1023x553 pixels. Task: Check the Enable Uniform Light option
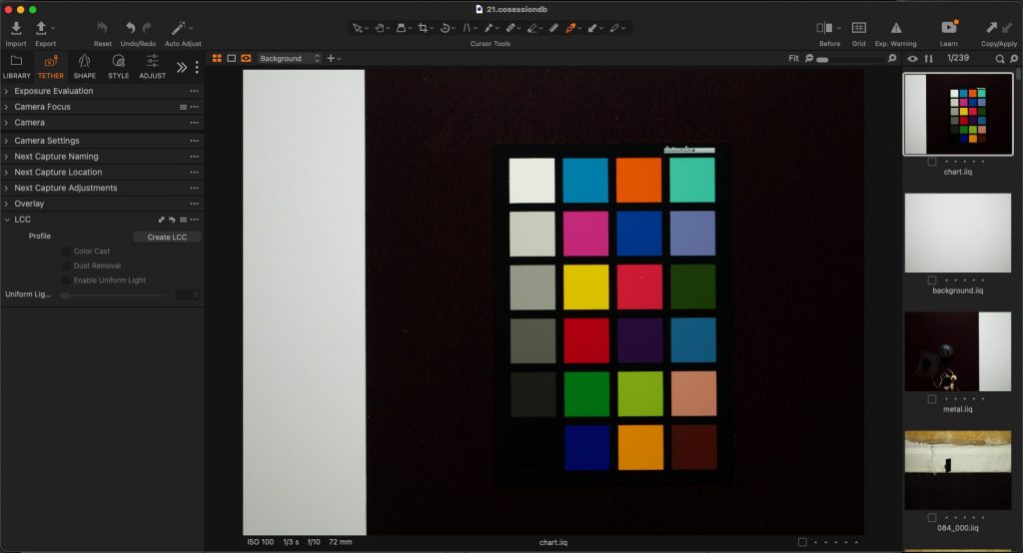(x=67, y=280)
